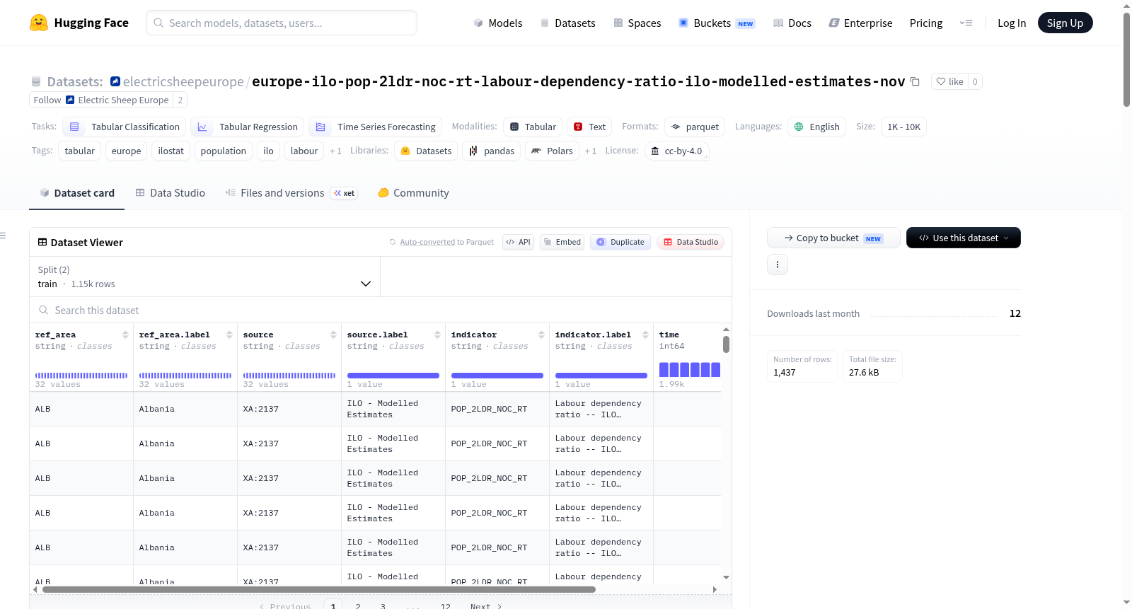
Task: Filter by Text modality
Action: (x=589, y=127)
